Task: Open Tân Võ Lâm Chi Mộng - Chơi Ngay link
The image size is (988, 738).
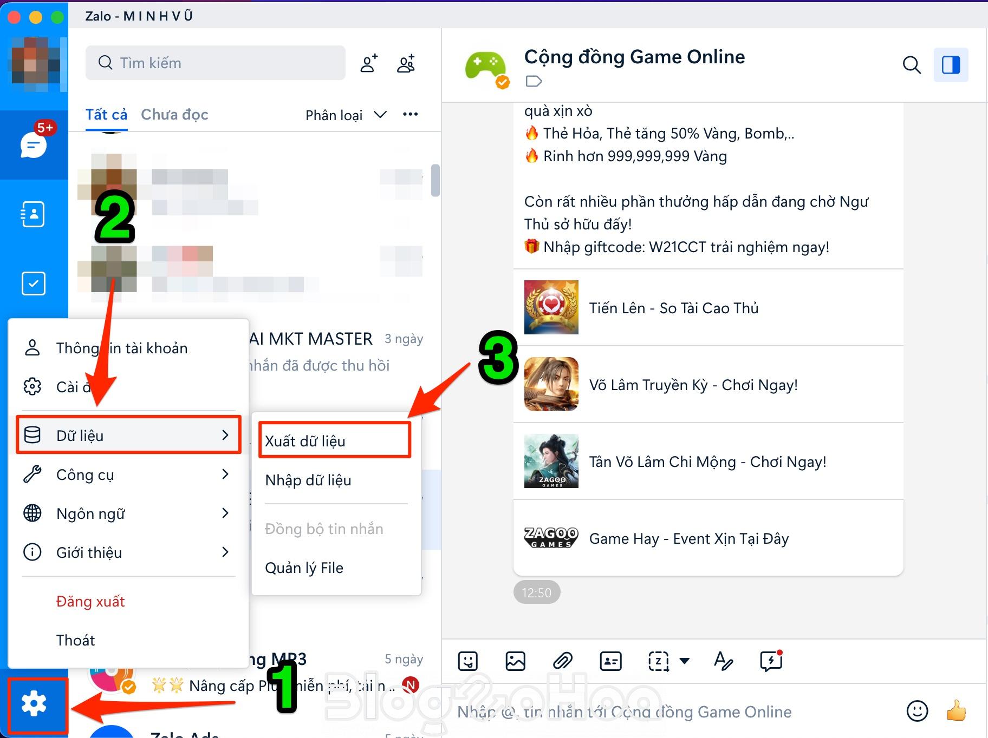Action: 707,462
